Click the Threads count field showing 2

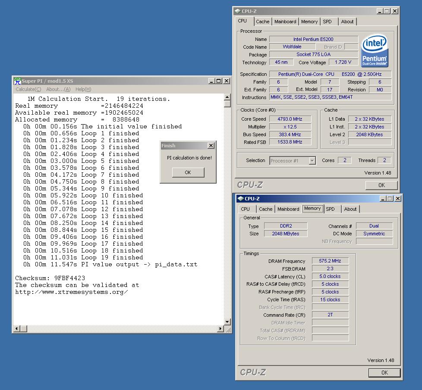pyautogui.click(x=384, y=160)
